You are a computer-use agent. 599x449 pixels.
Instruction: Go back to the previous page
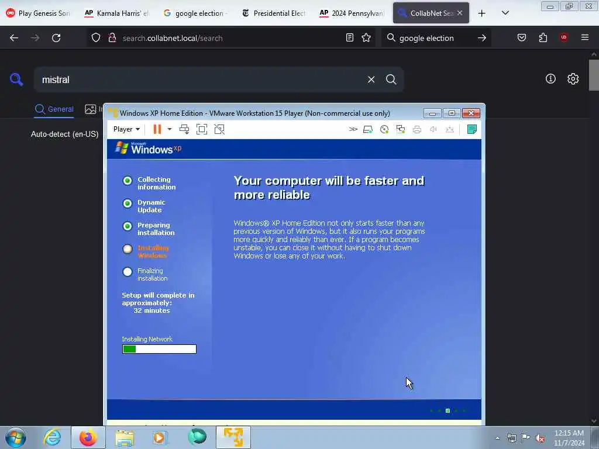[14, 38]
